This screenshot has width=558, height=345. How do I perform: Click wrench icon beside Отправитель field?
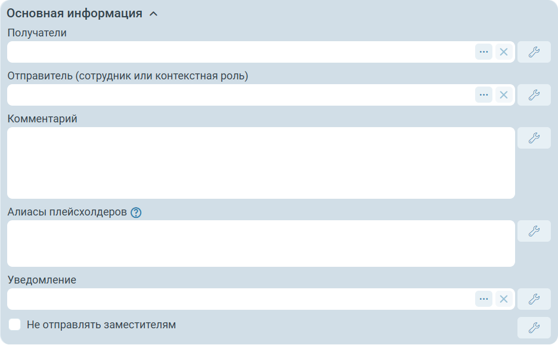coord(534,95)
